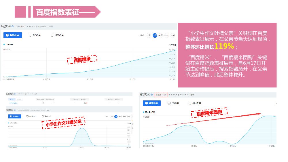Switch to PC趋势 in the 百度糯米团购 chart
288x162 pixels.
tap(173, 103)
